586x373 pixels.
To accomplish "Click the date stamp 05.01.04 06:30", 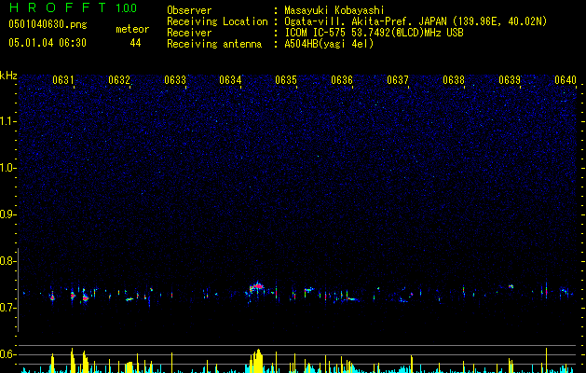I will [x=48, y=43].
